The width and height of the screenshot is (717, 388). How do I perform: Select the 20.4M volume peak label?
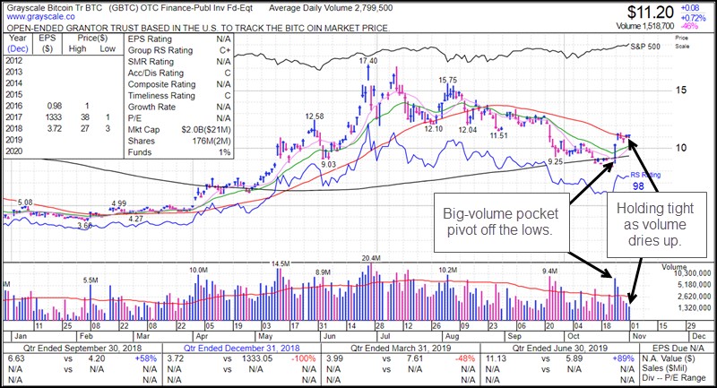tap(371, 258)
